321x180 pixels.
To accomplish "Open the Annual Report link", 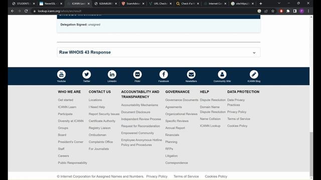I will click(x=175, y=128).
